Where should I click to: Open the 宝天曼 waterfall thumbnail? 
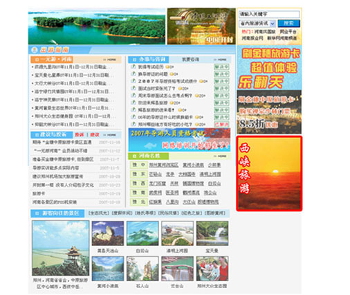click(x=212, y=233)
